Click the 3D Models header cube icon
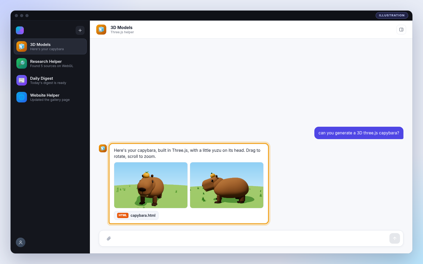 pos(101,30)
